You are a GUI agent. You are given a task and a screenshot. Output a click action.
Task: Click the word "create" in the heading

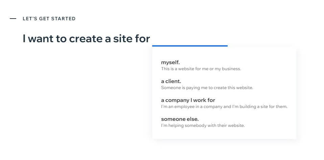point(86,39)
